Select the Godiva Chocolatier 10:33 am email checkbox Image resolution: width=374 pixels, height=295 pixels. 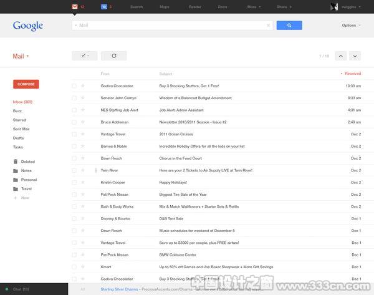pos(74,85)
